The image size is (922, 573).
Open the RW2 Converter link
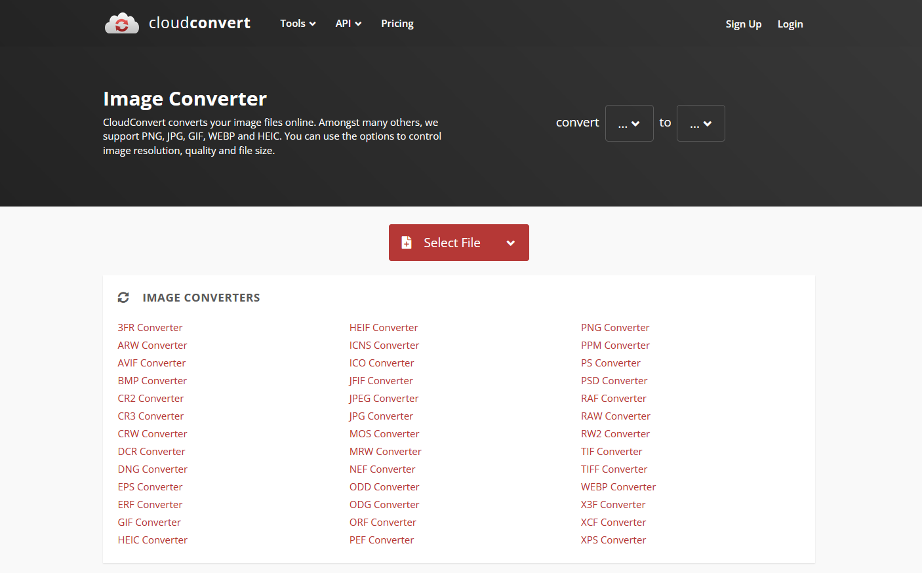[615, 434]
